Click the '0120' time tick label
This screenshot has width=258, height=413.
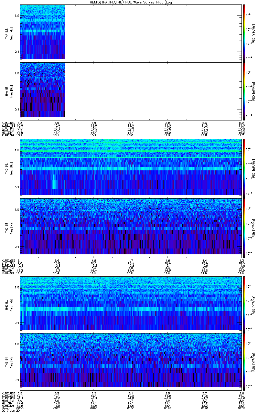tap(168, 408)
